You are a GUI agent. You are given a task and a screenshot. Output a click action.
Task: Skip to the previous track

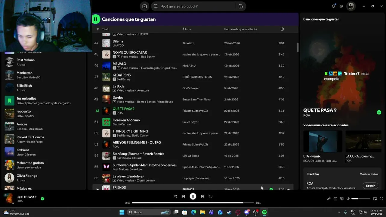(183, 196)
